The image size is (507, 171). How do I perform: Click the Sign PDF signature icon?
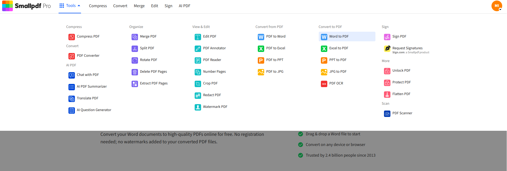[x=387, y=37]
